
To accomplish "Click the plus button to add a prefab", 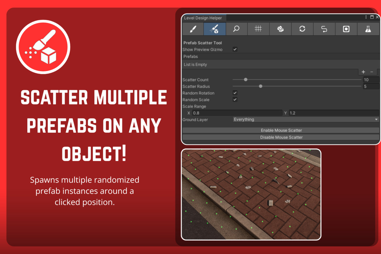I will (363, 72).
